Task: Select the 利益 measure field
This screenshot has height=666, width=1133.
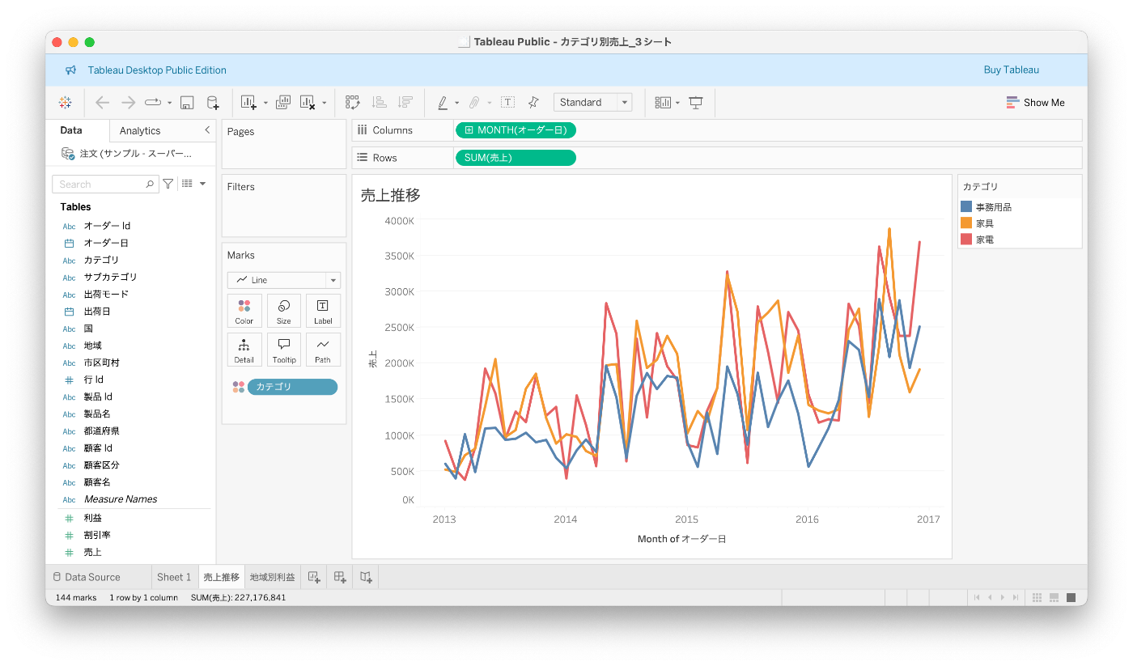Action: click(93, 518)
